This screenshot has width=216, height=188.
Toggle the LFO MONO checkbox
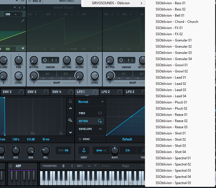coord(80,139)
